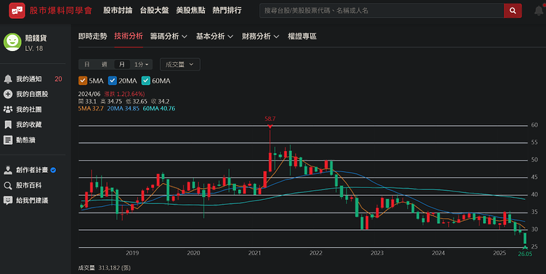Screen dimensions: 546x274
Task: Click the red site logo icon
Action: tap(17, 10)
